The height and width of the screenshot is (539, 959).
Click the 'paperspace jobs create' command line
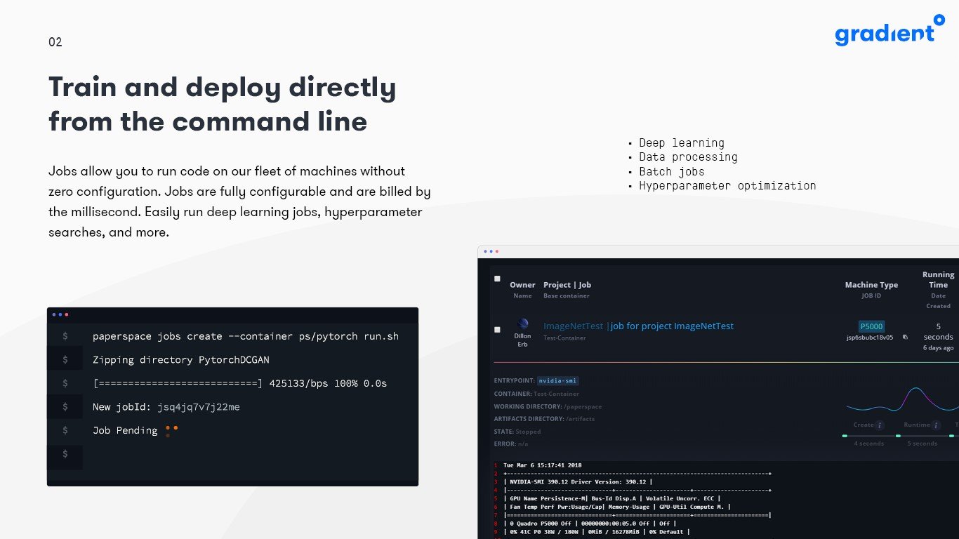click(246, 336)
